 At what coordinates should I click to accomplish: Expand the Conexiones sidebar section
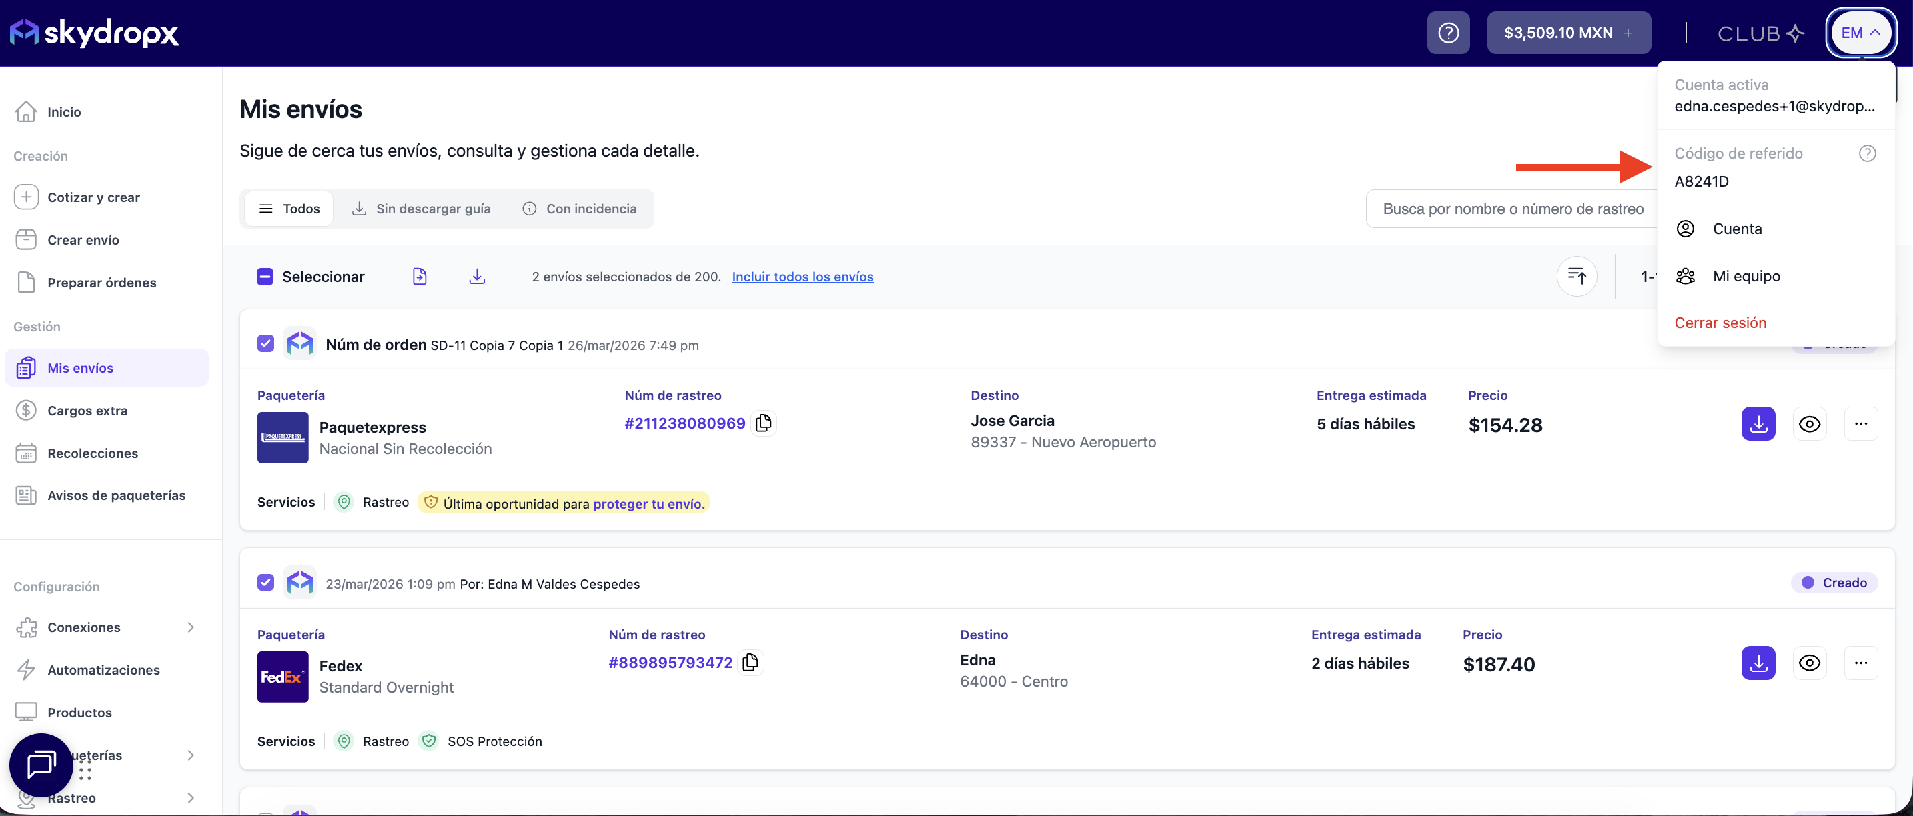click(191, 627)
